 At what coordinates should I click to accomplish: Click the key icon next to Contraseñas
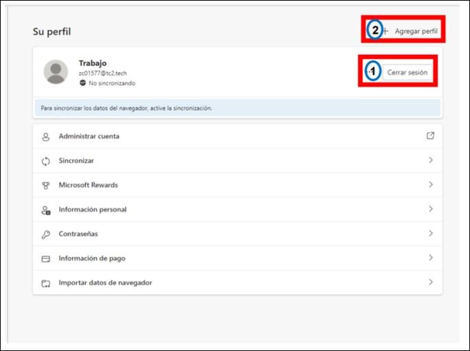point(46,234)
